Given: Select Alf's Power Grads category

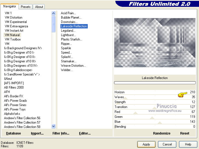Looking at the screenshot, I should [16, 101].
